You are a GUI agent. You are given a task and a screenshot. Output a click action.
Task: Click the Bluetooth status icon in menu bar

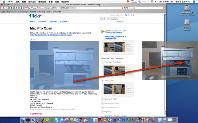[x=148, y=1]
